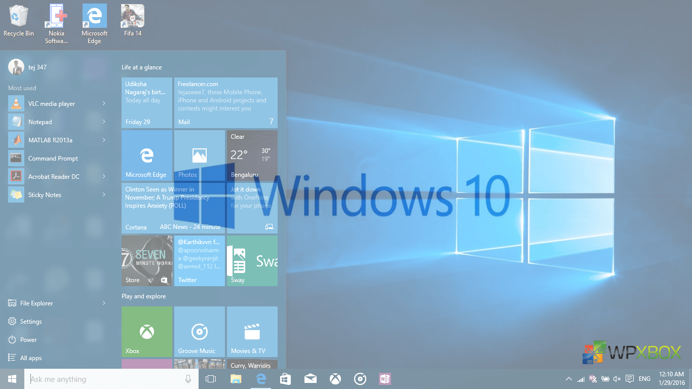Image resolution: width=692 pixels, height=389 pixels.
Task: Open the Store from the taskbar
Action: [x=286, y=379]
